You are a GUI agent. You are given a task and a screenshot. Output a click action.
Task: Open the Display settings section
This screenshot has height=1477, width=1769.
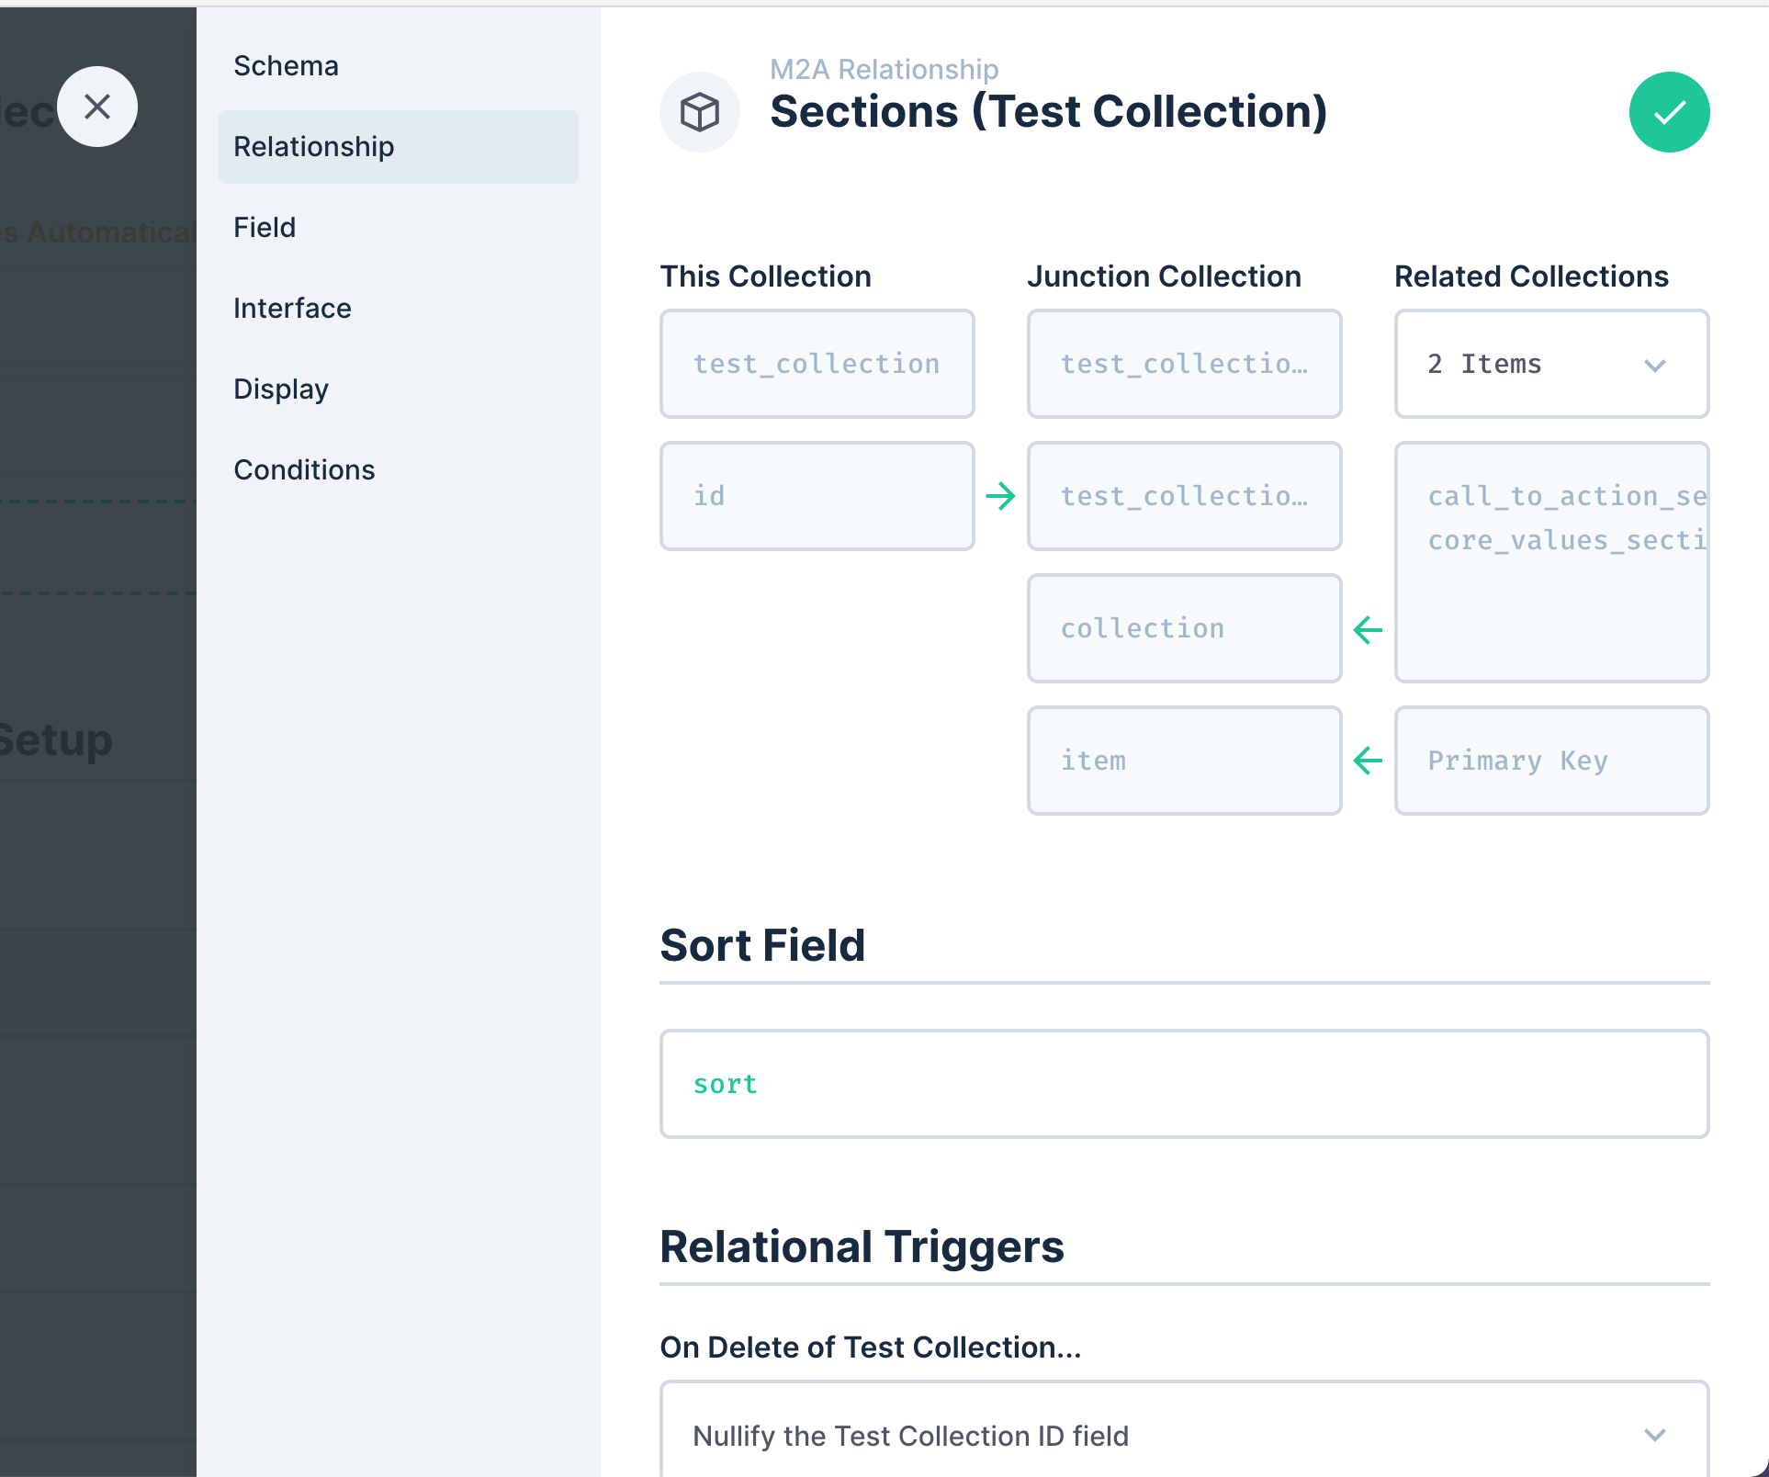281,389
